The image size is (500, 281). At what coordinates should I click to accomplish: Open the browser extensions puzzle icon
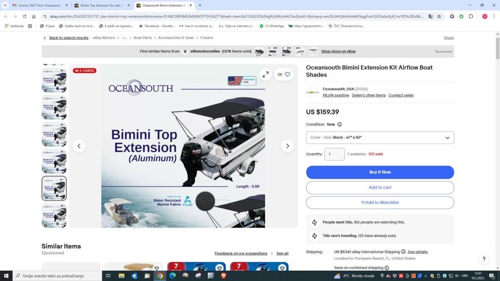point(471,16)
